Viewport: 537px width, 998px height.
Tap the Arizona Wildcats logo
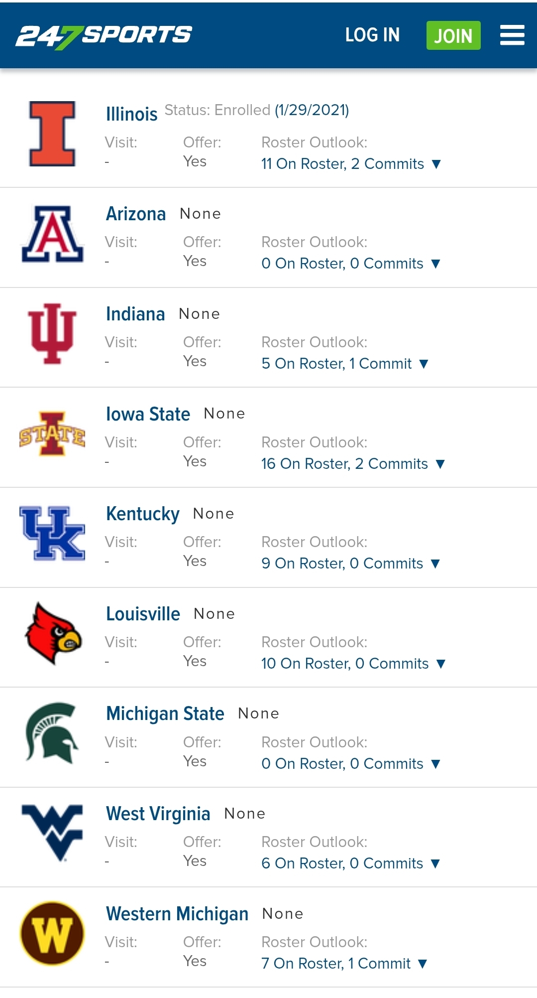tap(52, 234)
